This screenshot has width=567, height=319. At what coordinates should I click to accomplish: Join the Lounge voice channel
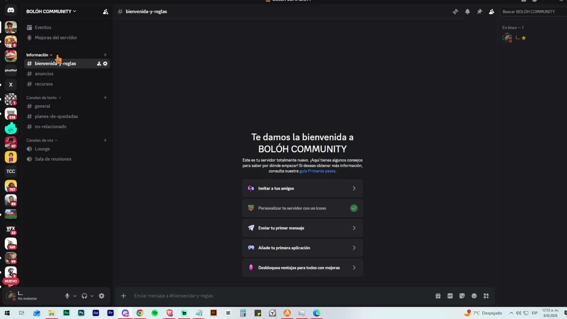(x=67, y=149)
